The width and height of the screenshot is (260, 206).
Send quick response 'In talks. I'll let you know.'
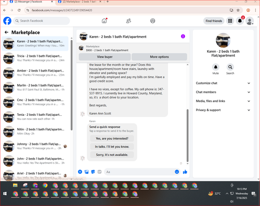pyautogui.click(x=112, y=147)
